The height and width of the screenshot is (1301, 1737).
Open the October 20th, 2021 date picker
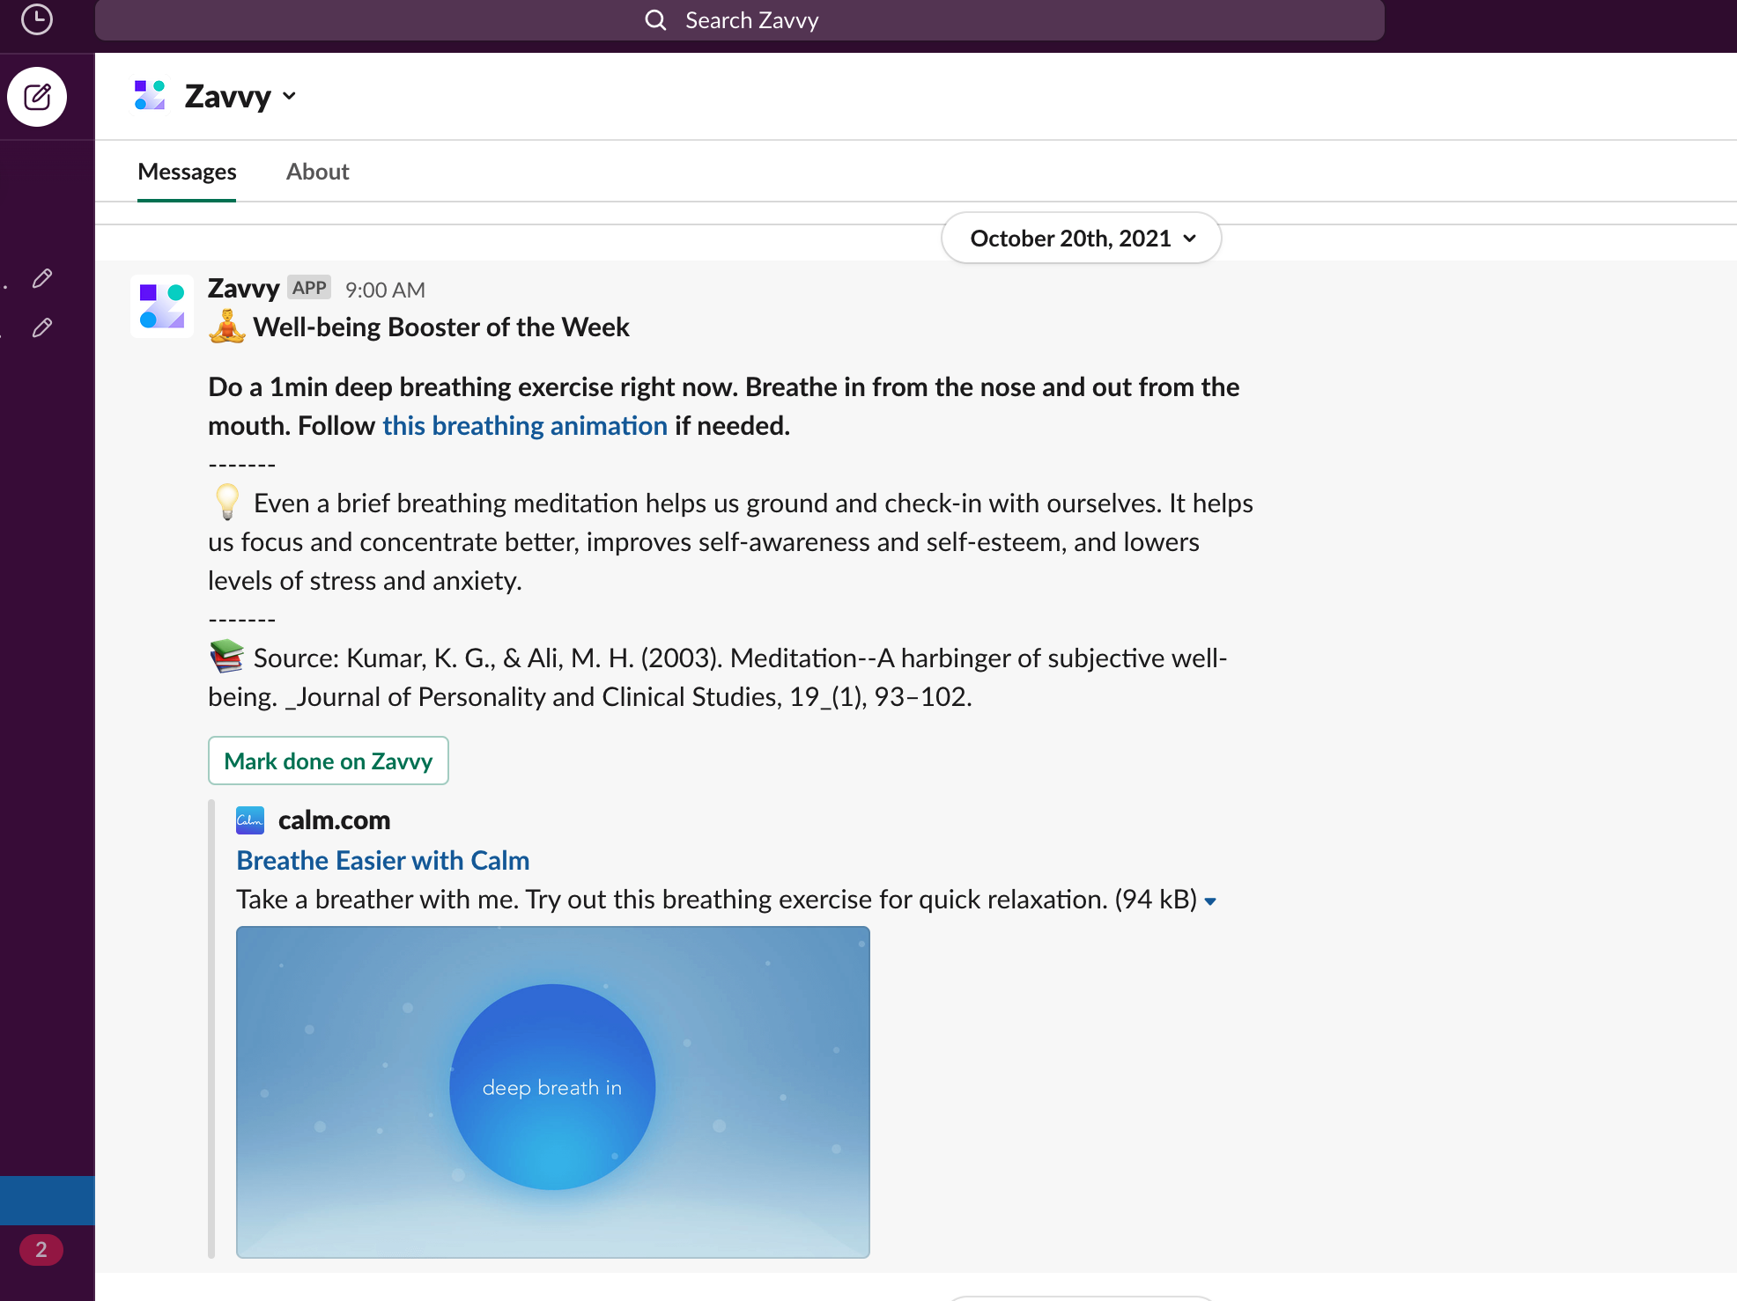coord(1081,238)
